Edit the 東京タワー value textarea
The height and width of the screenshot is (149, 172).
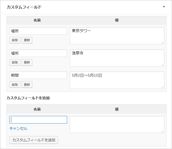tap(117, 36)
